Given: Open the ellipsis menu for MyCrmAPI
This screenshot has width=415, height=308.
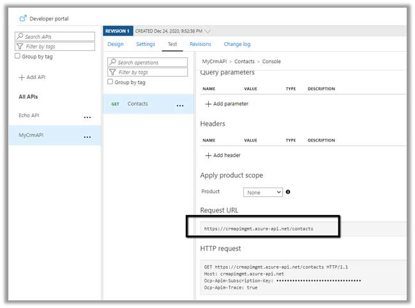Looking at the screenshot, I should coord(87,136).
